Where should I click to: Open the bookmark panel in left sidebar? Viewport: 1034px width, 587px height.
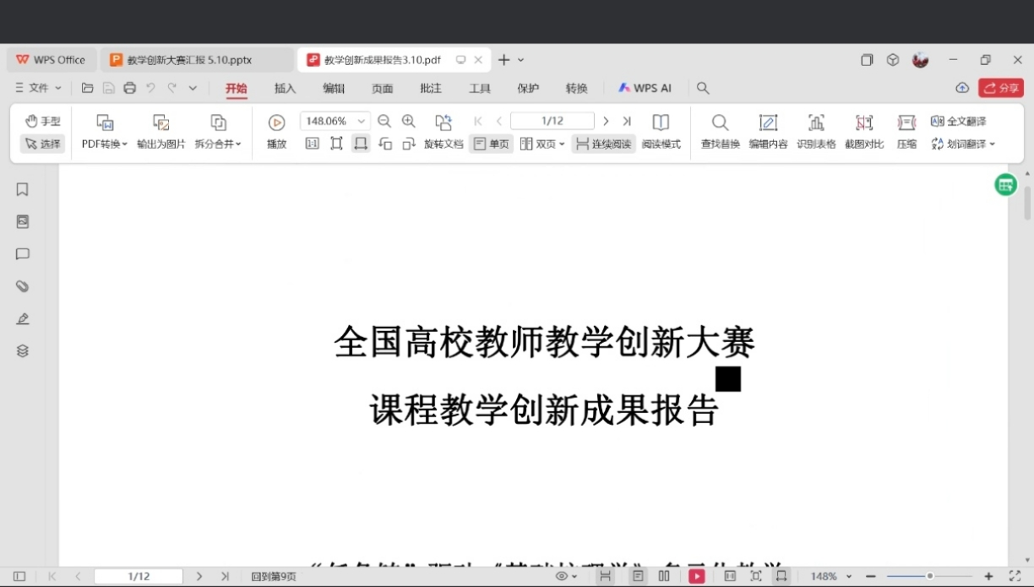(x=23, y=190)
